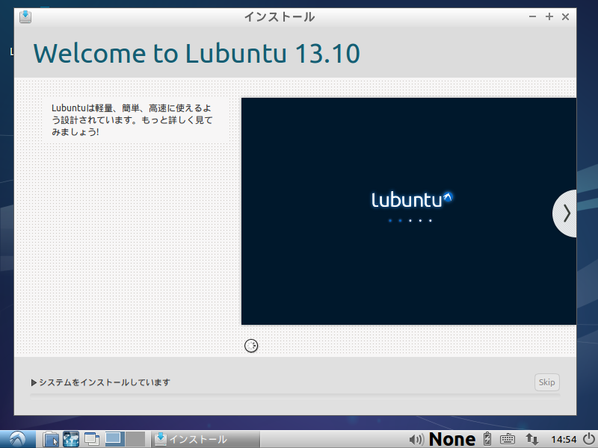Open the Lubuntu start menu in taskbar
Screen dimensions: 598x448
tap(17, 439)
